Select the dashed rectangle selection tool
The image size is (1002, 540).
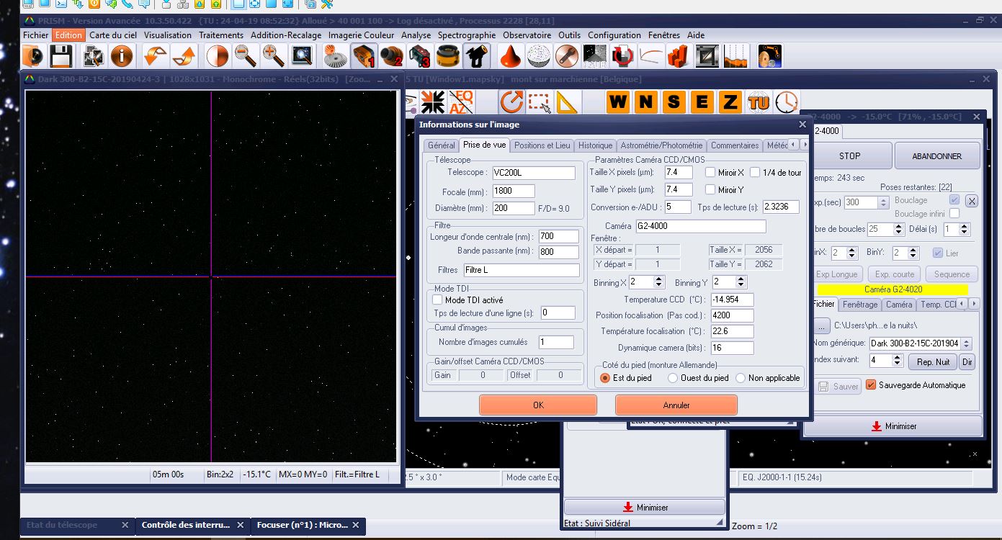point(540,102)
